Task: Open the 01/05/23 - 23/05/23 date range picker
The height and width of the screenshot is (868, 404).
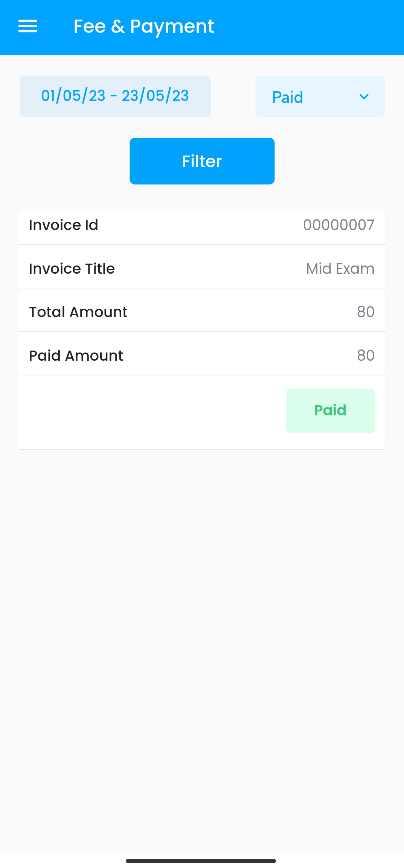Action: (x=115, y=96)
